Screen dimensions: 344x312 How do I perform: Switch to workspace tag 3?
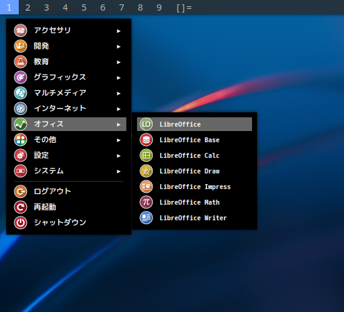(46, 7)
